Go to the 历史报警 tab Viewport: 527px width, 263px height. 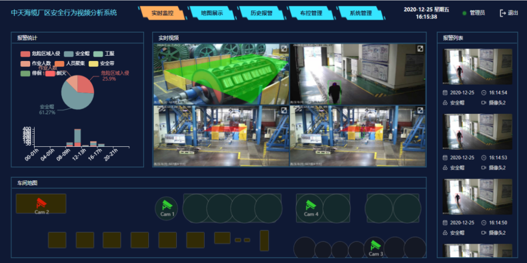point(262,13)
